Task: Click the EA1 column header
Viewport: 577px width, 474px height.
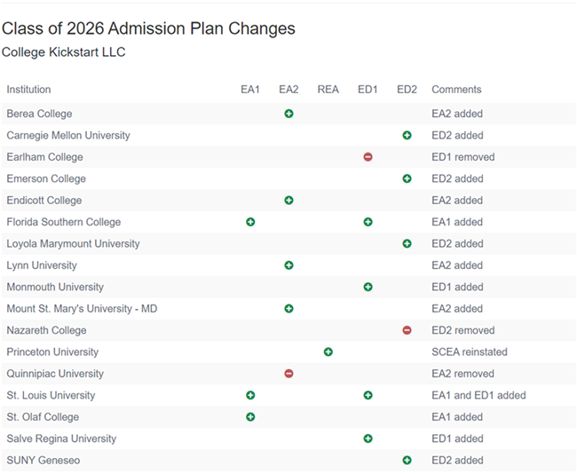Action: pyautogui.click(x=250, y=90)
